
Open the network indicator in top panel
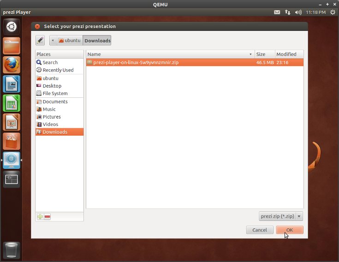click(x=287, y=12)
